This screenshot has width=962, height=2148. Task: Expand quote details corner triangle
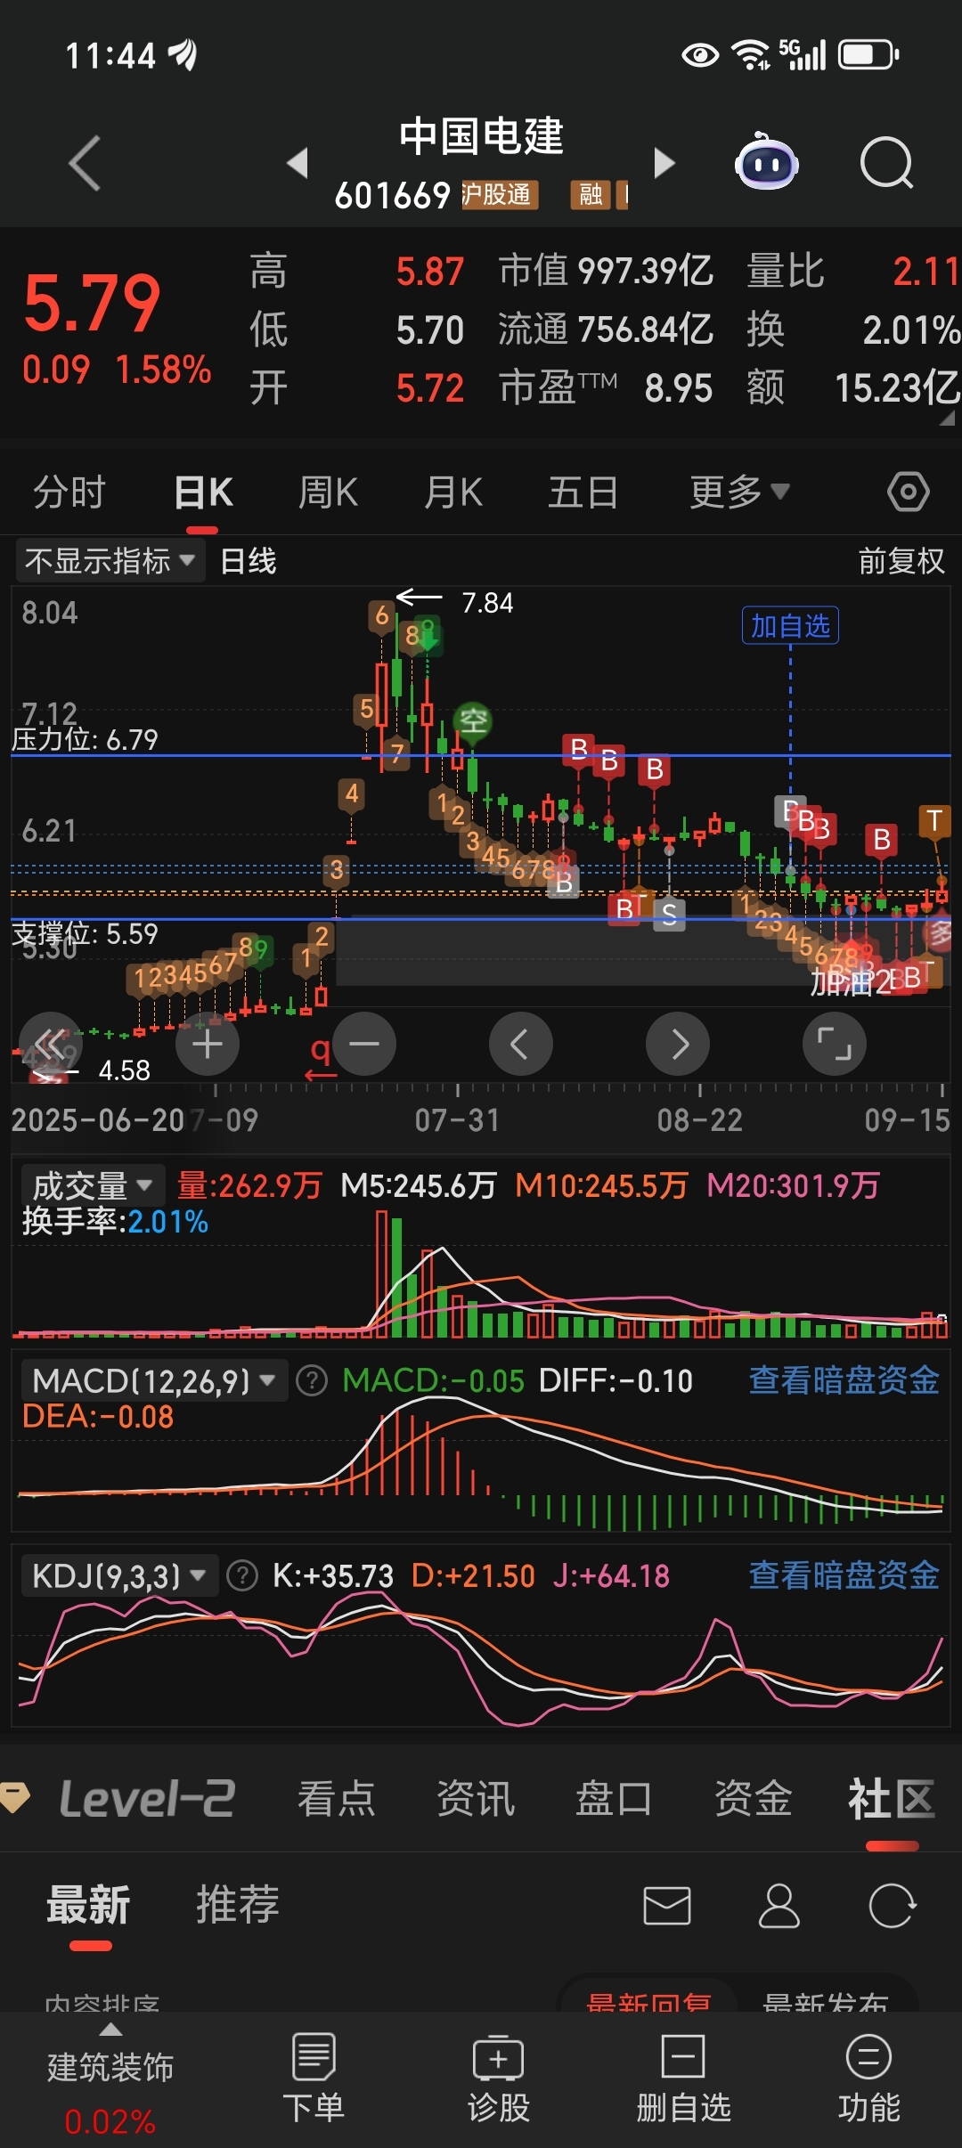pyautogui.click(x=947, y=418)
